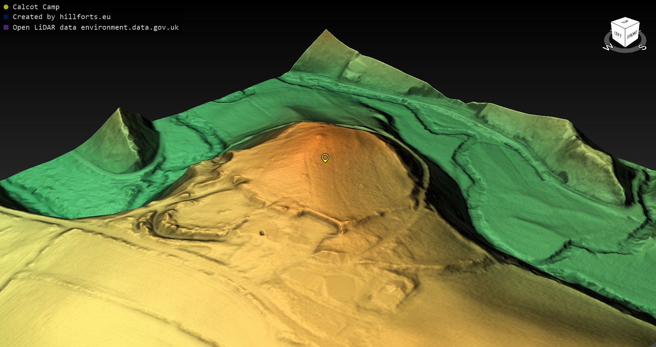Click the W compass direction letter
The height and width of the screenshot is (347, 656).
608,47
